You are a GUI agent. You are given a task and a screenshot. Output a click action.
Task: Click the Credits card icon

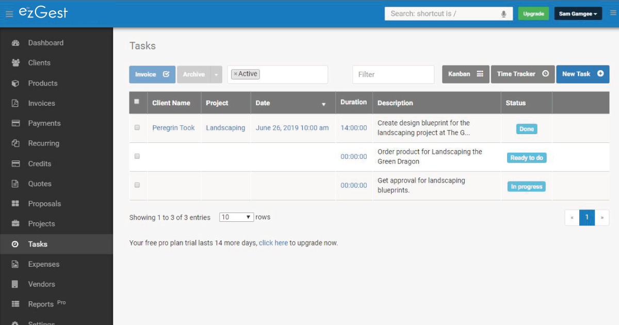(x=15, y=164)
